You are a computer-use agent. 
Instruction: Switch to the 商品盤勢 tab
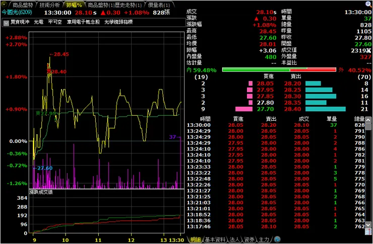22,5
